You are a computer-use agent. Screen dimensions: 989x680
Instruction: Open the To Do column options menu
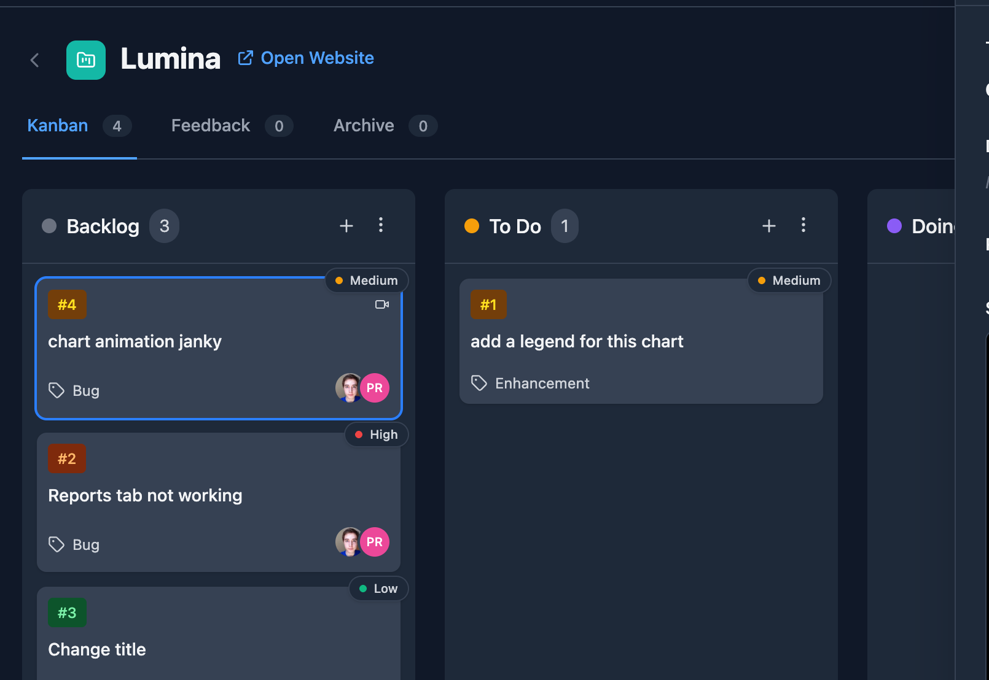[x=803, y=225]
